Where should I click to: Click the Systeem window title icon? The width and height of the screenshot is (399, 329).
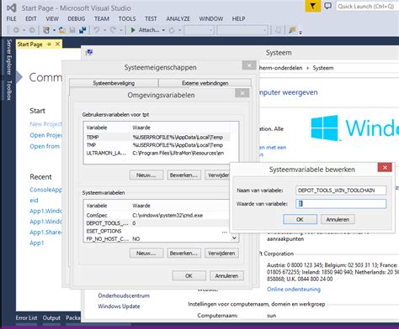pos(89,52)
